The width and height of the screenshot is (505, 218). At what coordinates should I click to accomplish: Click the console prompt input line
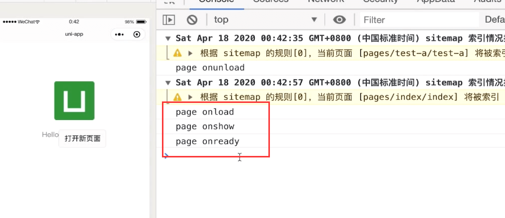pyautogui.click(x=331, y=155)
